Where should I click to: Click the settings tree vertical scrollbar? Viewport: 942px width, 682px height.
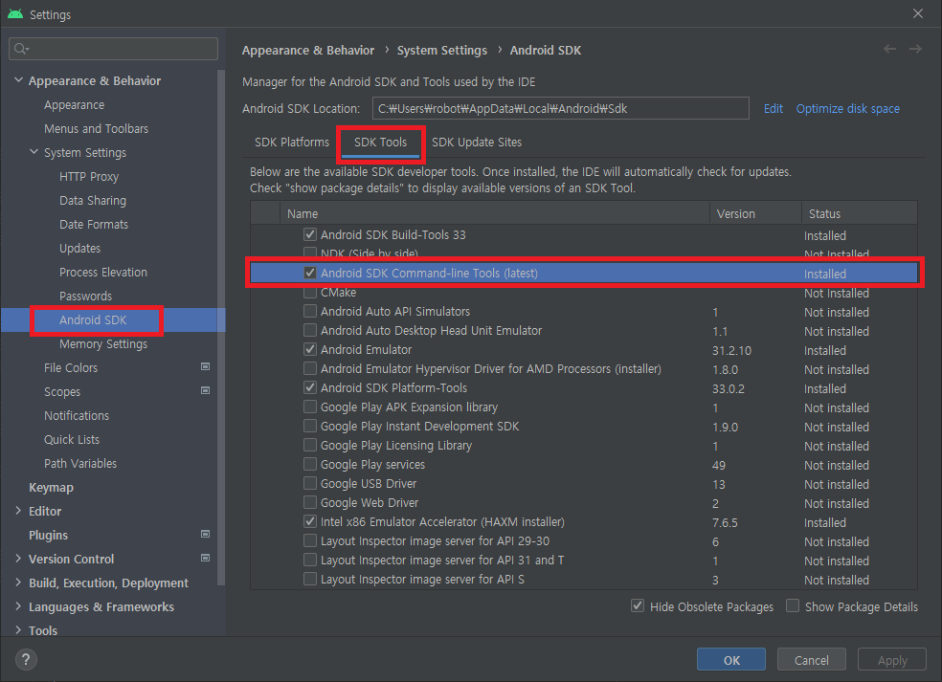pyautogui.click(x=221, y=327)
